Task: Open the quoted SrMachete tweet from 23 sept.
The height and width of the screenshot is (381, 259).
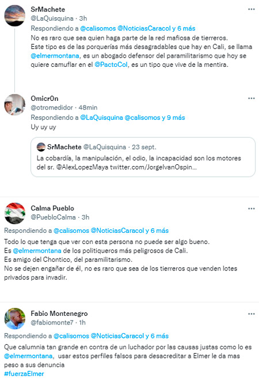Action: pyautogui.click(x=143, y=157)
